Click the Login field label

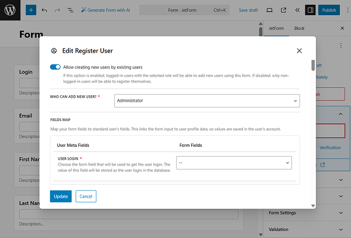click(26, 72)
